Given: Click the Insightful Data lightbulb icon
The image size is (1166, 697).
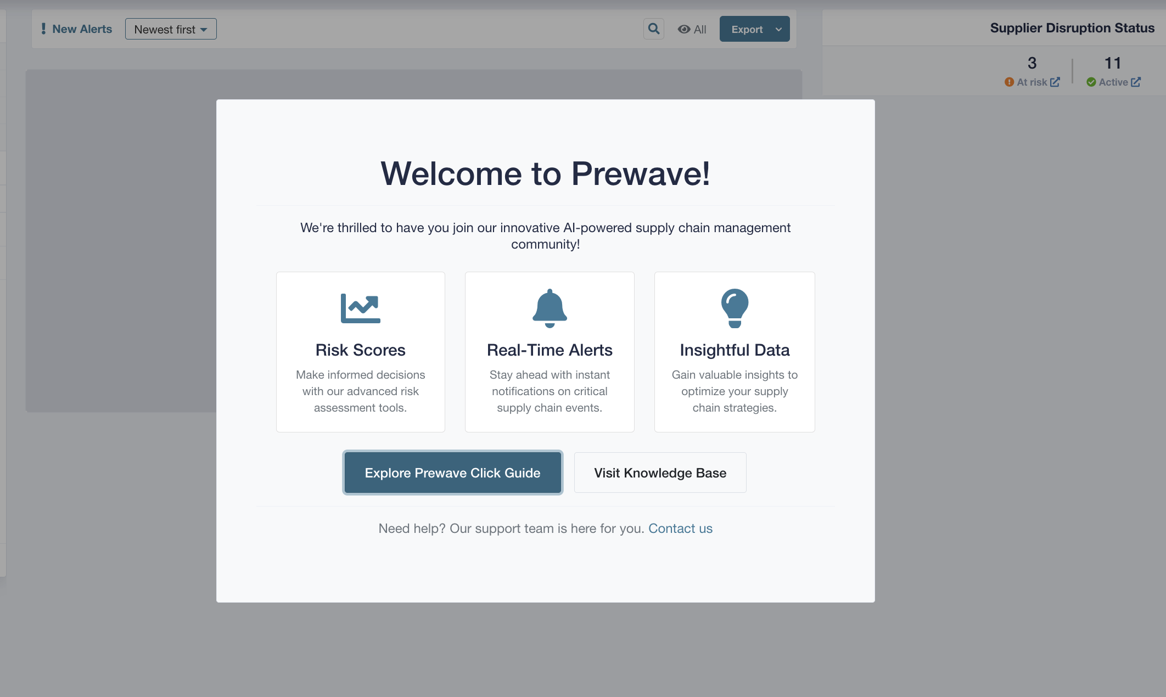Looking at the screenshot, I should 735,308.
